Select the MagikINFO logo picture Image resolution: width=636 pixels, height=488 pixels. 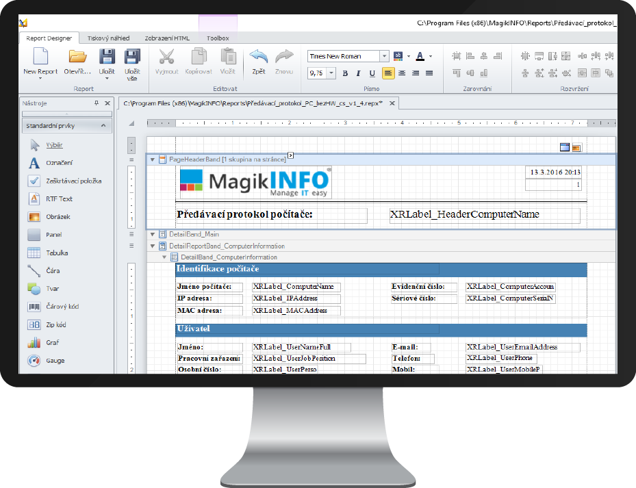255,182
